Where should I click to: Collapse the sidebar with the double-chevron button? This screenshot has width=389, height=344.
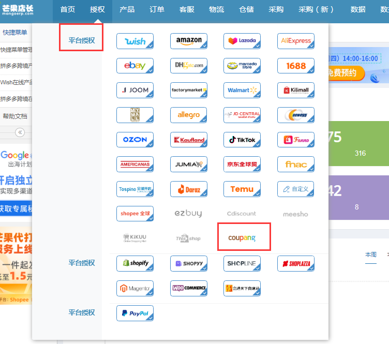pos(20,132)
